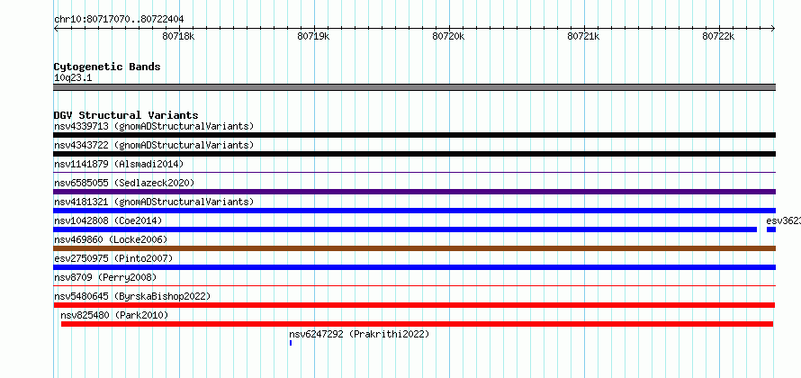Viewport: 801px width, 378px height.
Task: Select nsv825480 (Park2010) variant label
Action: [114, 315]
